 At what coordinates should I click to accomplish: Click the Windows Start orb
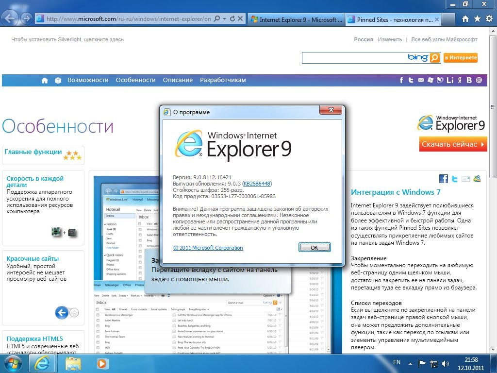(13, 363)
